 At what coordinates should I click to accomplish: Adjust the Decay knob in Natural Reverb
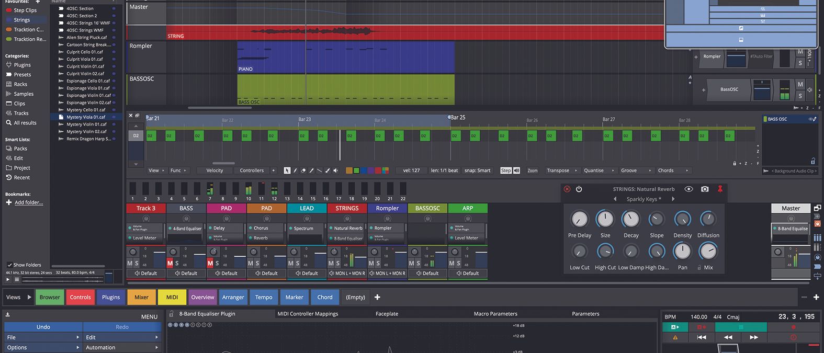(630, 219)
